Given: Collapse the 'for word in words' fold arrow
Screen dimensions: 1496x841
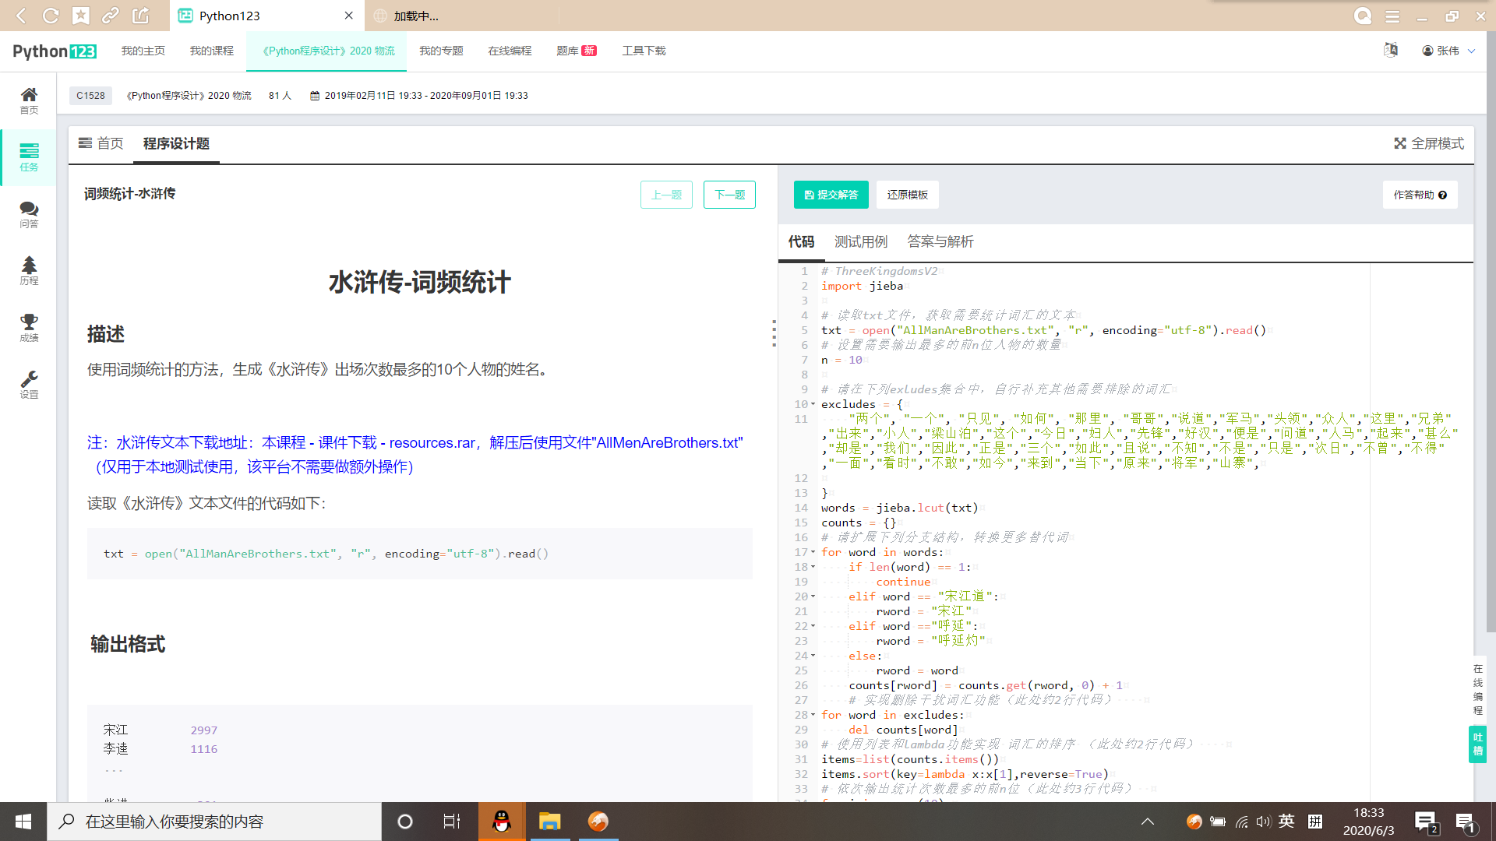Looking at the screenshot, I should [x=813, y=552].
